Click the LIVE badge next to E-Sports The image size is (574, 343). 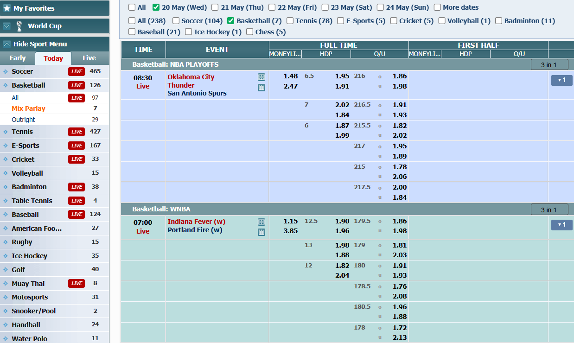[77, 146]
